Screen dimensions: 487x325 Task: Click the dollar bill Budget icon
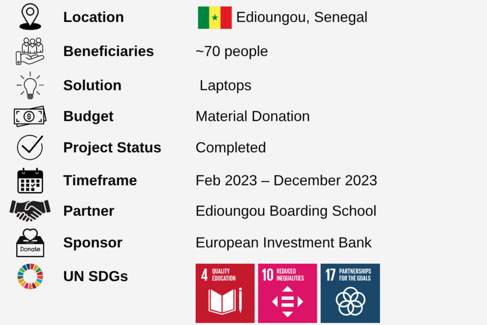tap(30, 116)
